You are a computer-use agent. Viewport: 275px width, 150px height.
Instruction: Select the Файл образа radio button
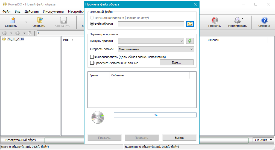92,24
